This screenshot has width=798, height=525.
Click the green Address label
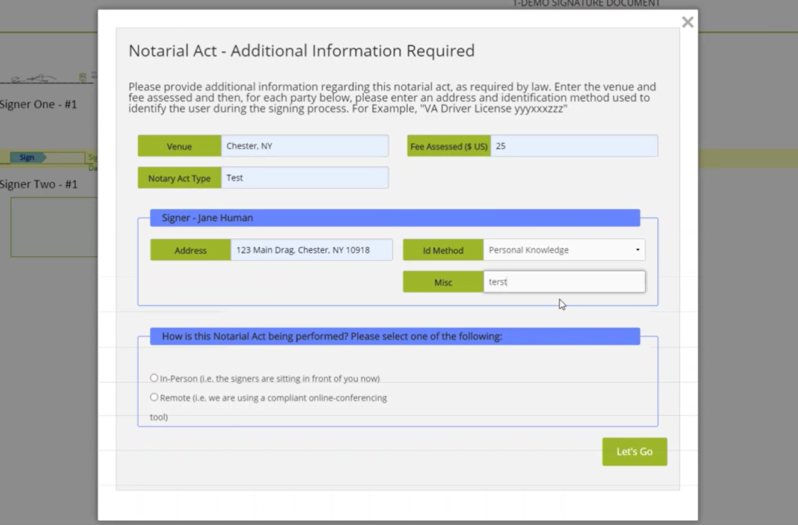tap(190, 250)
